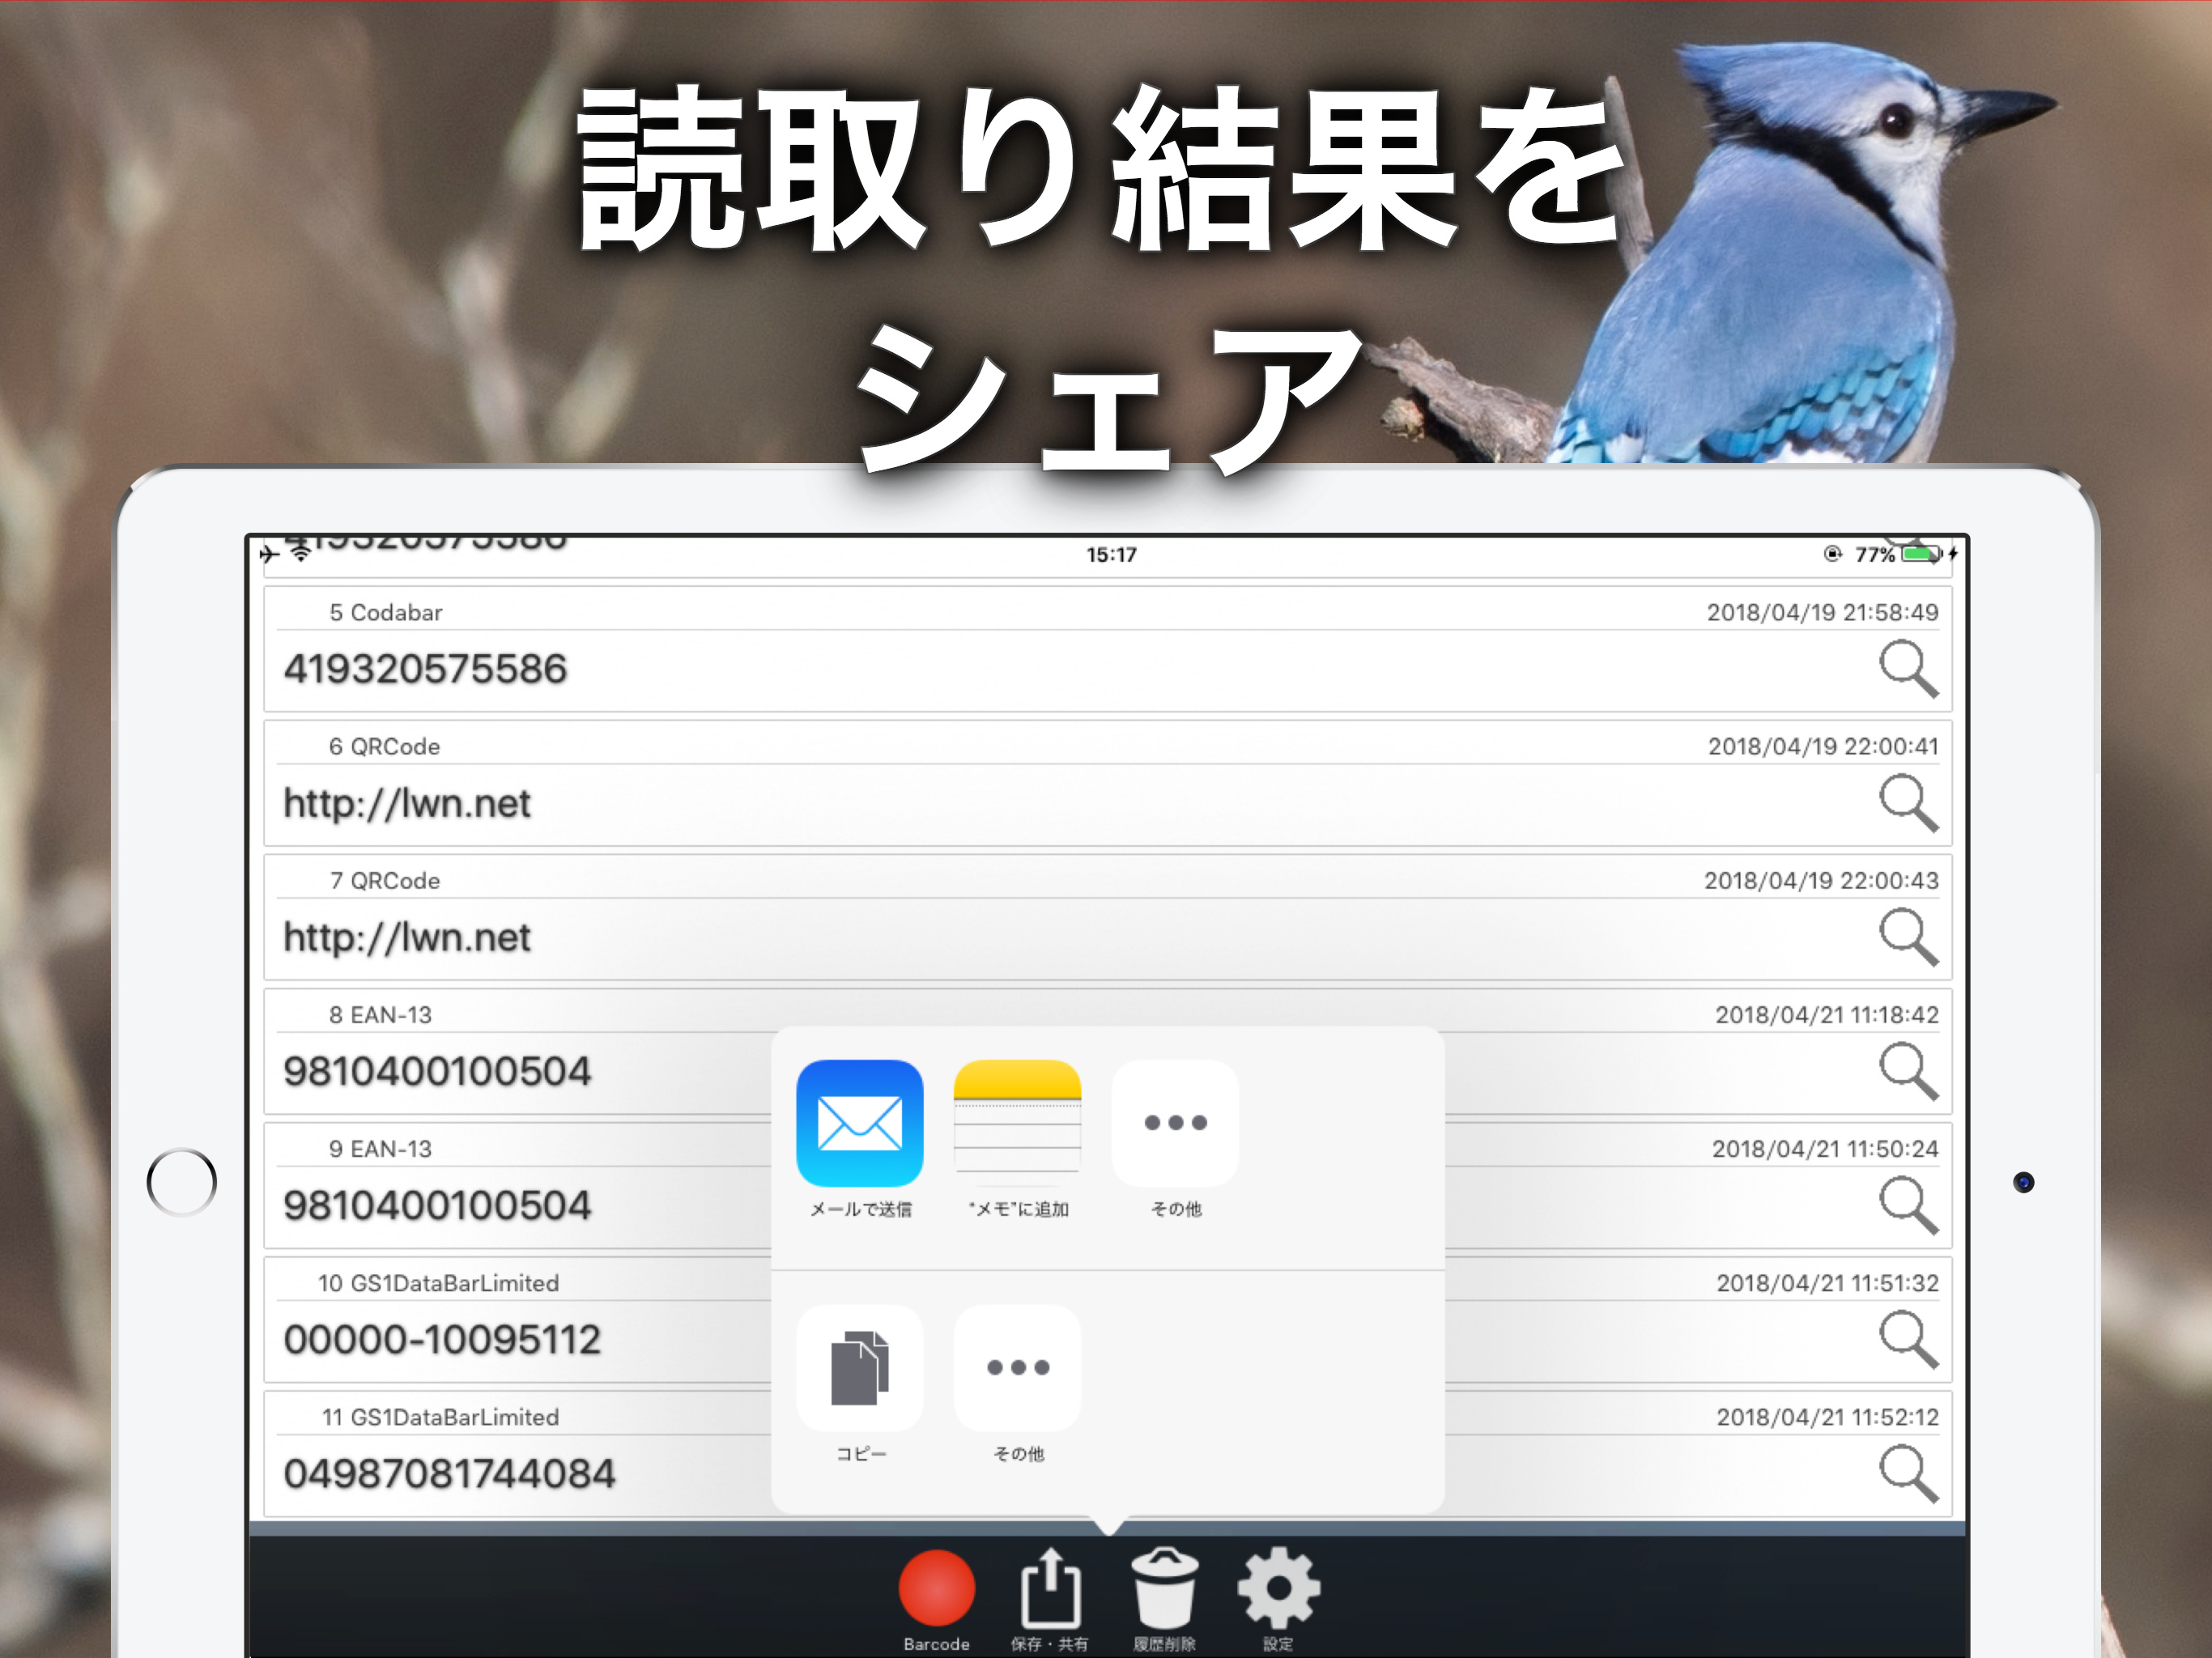2212x1658 pixels.
Task: Tap magnifier for entry 10 GS1DataBarLimited
Action: tap(1908, 1339)
